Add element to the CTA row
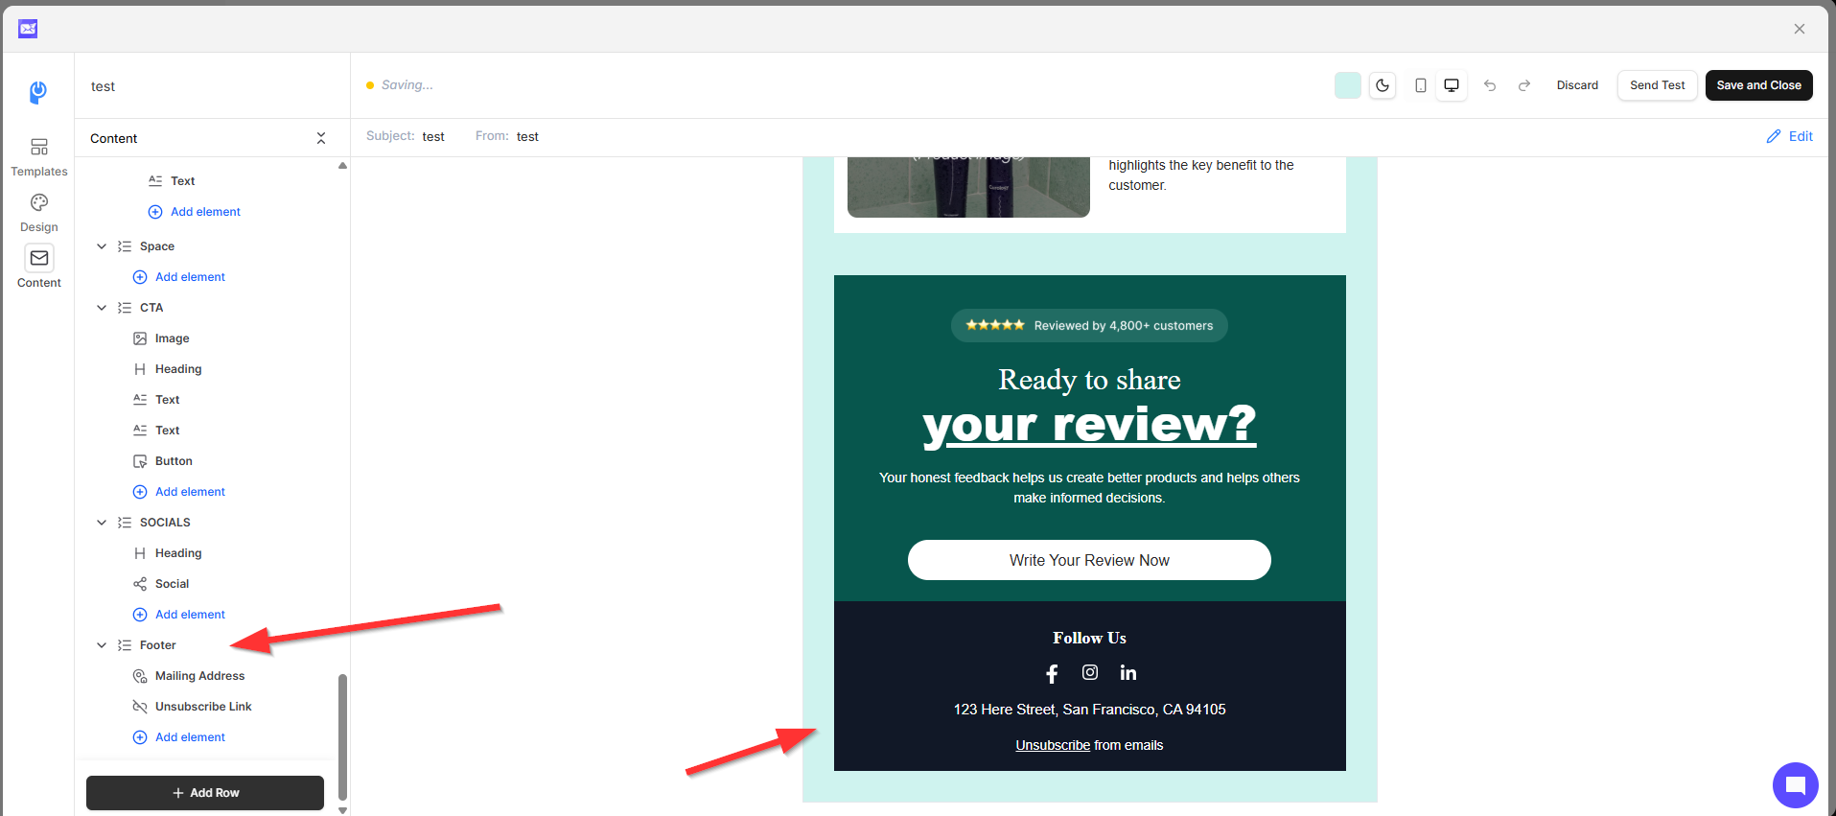 coord(178,492)
